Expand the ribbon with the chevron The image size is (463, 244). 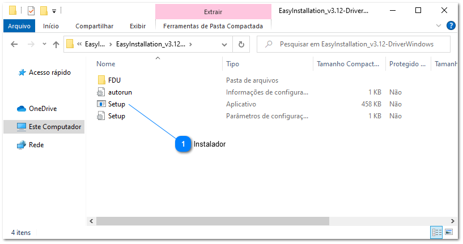coord(439,25)
